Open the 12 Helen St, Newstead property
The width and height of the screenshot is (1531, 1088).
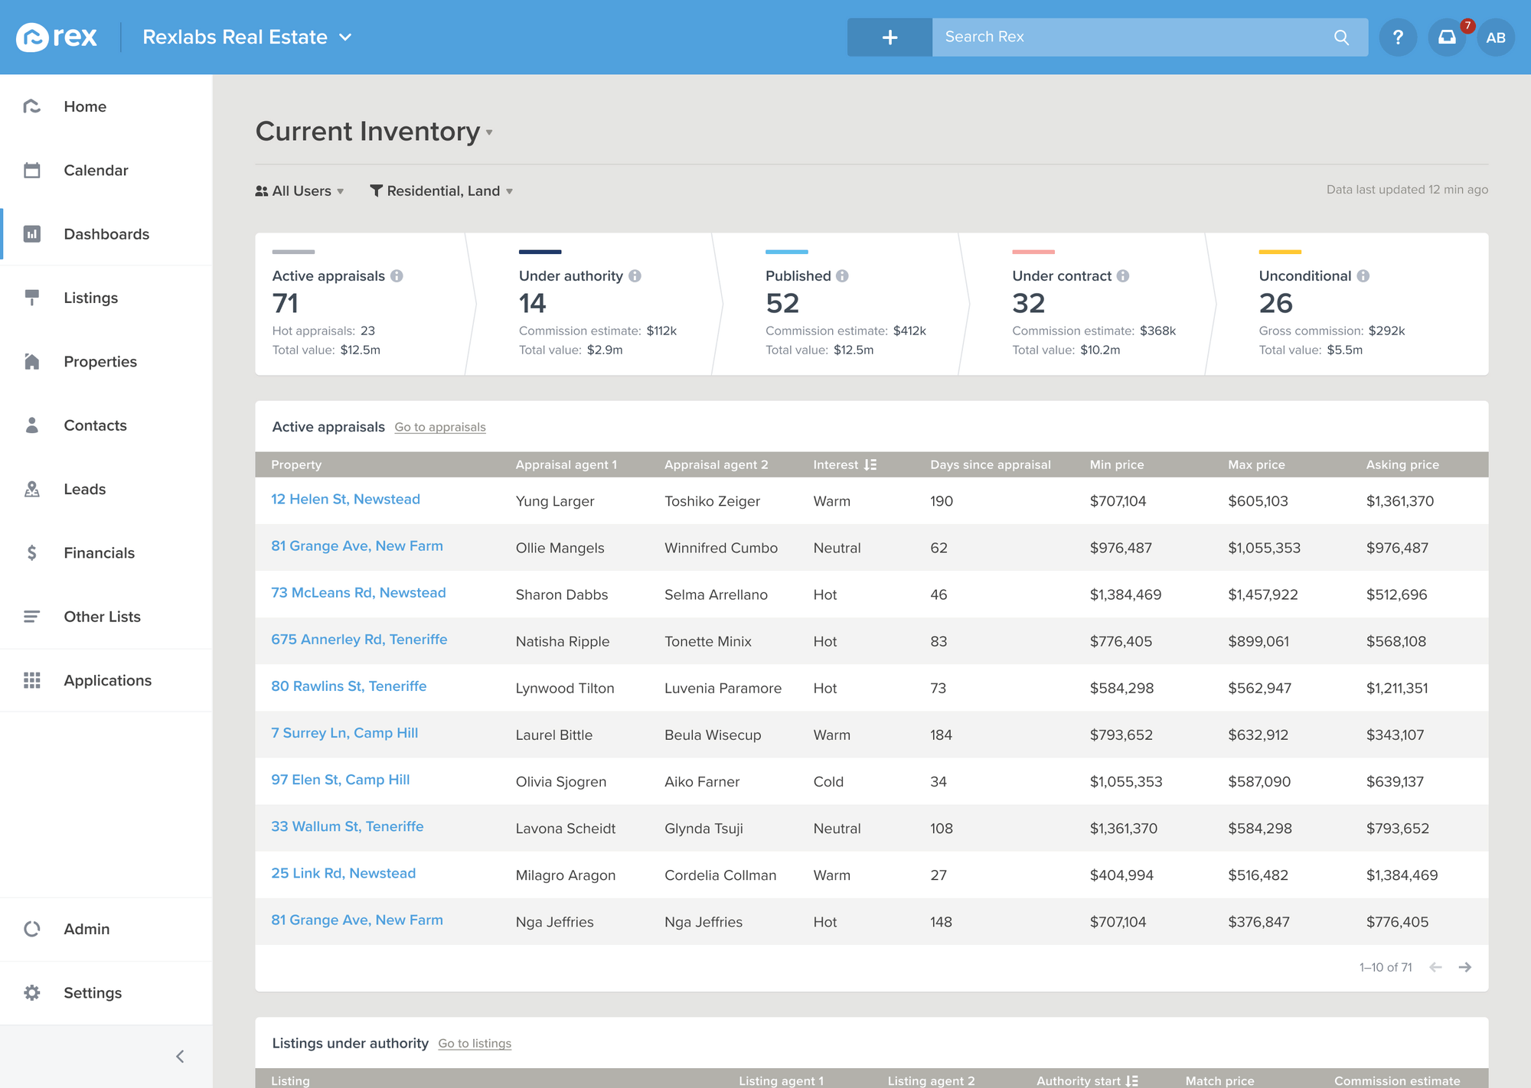346,499
